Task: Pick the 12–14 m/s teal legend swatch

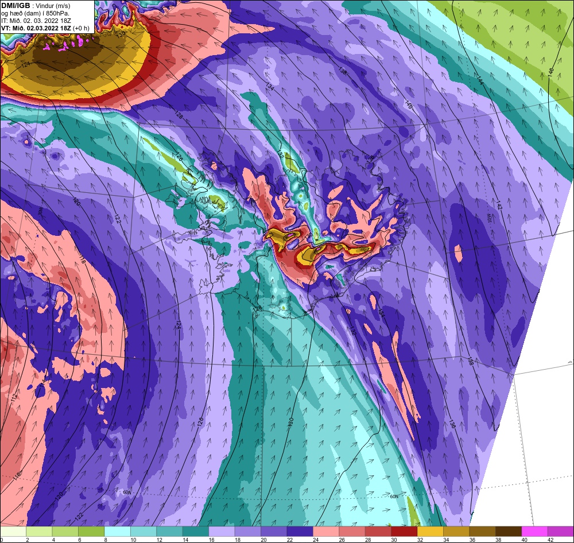Action: point(169,531)
